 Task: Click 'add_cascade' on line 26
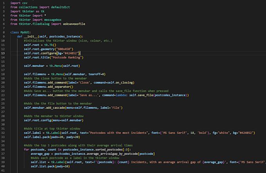pos(55,108)
